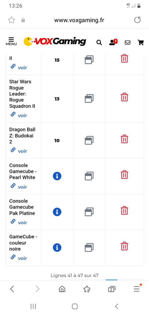Open browser tabs switcher

tap(112, 289)
